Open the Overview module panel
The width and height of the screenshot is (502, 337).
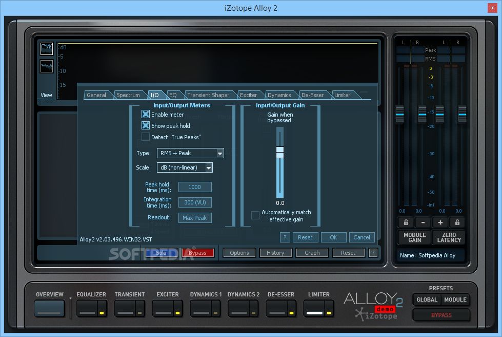49,308
